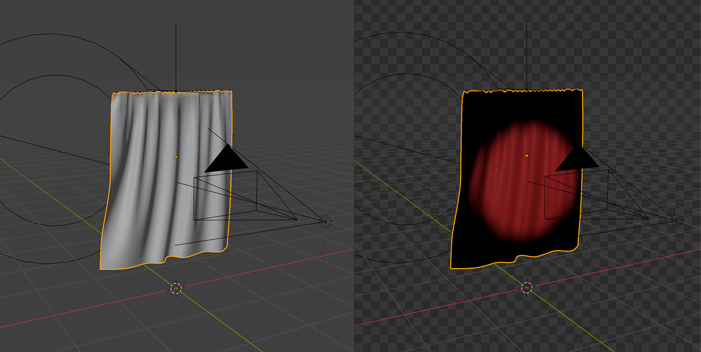Click the cloth's orange origin dot in right viewport
The width and height of the screenshot is (701, 352).
coord(527,156)
